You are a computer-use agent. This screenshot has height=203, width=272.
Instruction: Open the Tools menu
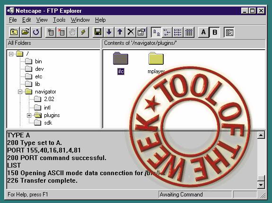[59, 20]
